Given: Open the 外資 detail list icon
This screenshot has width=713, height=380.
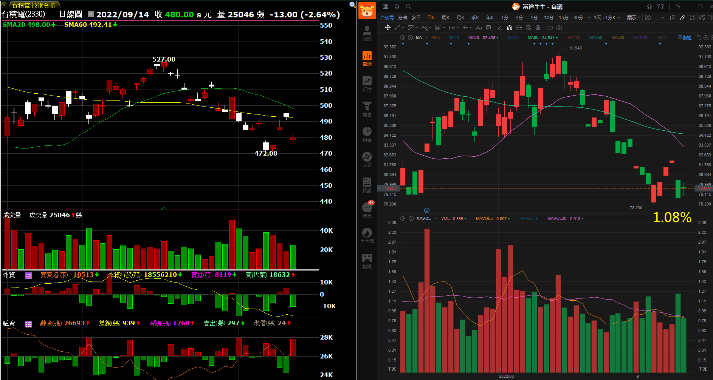Looking at the screenshot, I should click(28, 276).
